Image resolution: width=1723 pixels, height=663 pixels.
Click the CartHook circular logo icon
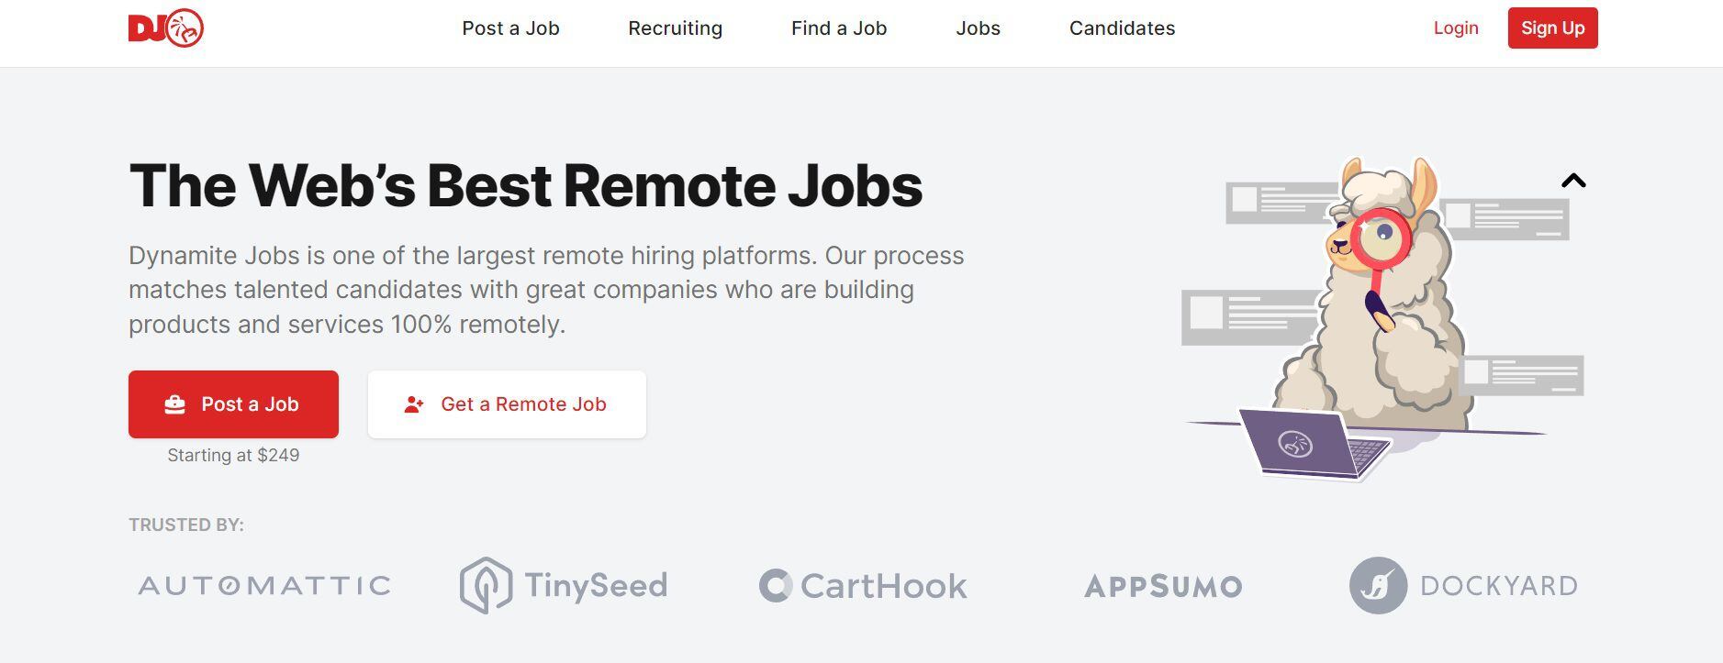[776, 585]
